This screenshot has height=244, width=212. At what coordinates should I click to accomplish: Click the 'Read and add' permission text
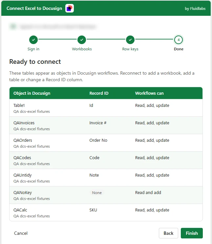(x=148, y=192)
